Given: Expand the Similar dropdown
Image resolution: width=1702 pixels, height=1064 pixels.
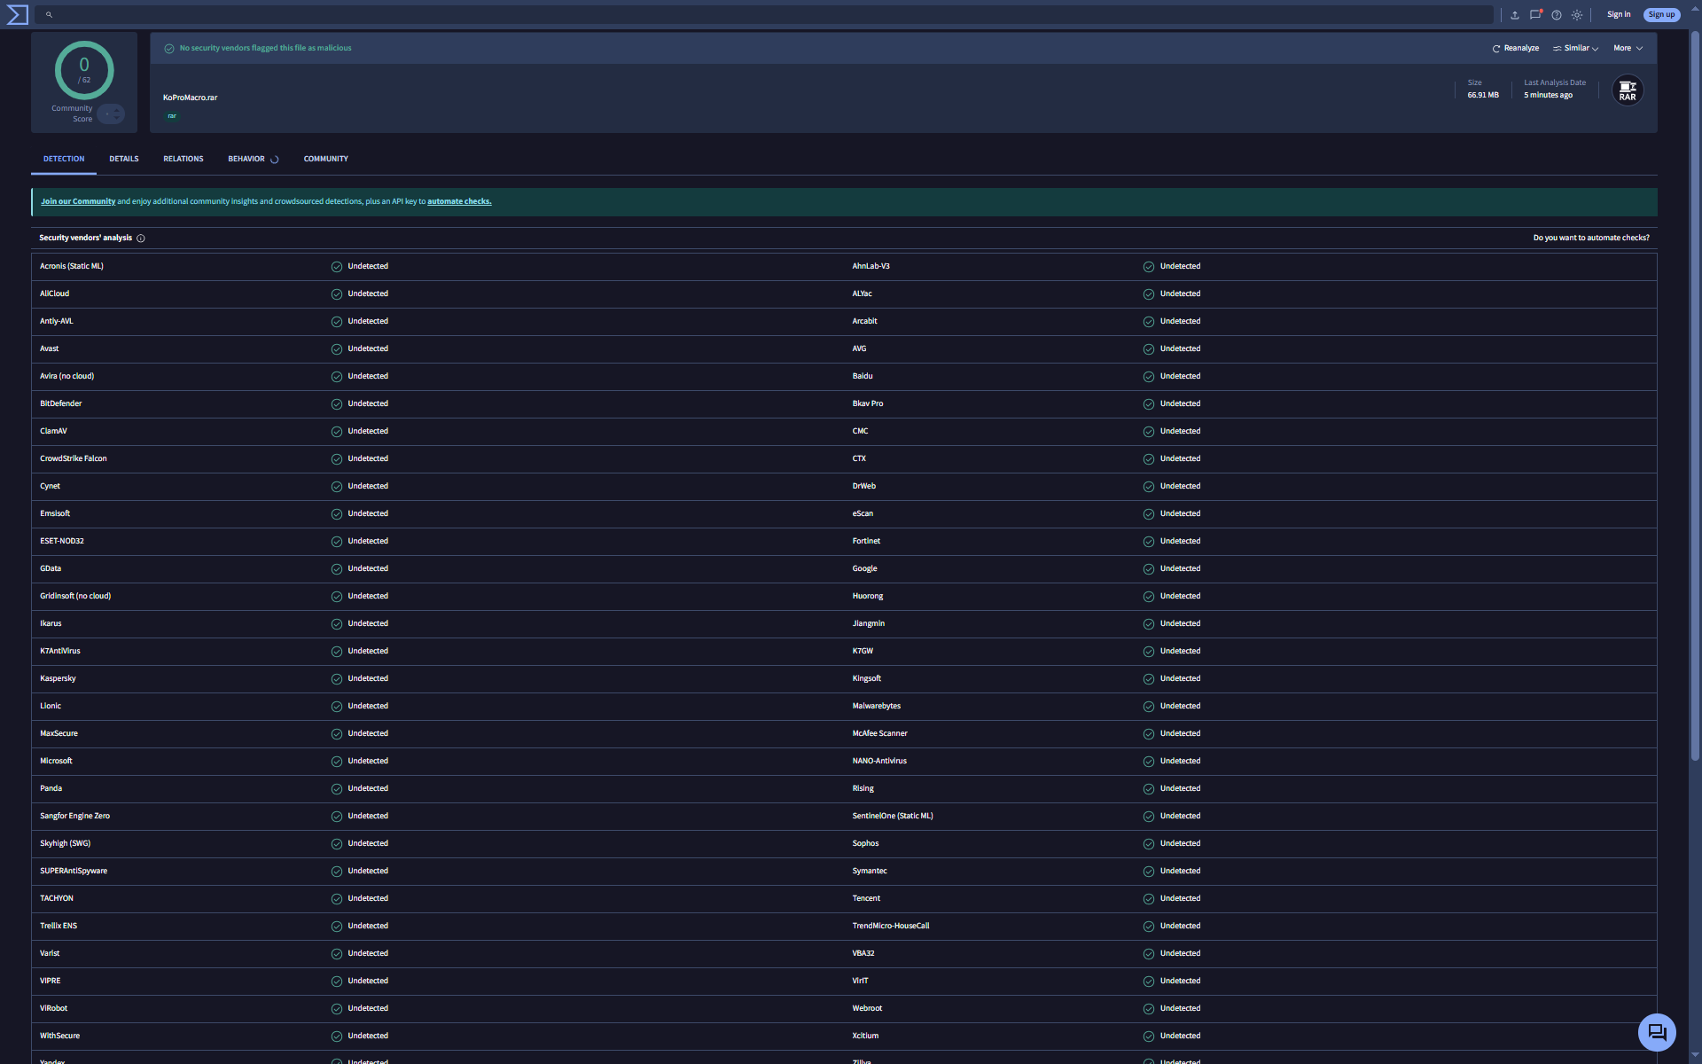Looking at the screenshot, I should (1575, 49).
